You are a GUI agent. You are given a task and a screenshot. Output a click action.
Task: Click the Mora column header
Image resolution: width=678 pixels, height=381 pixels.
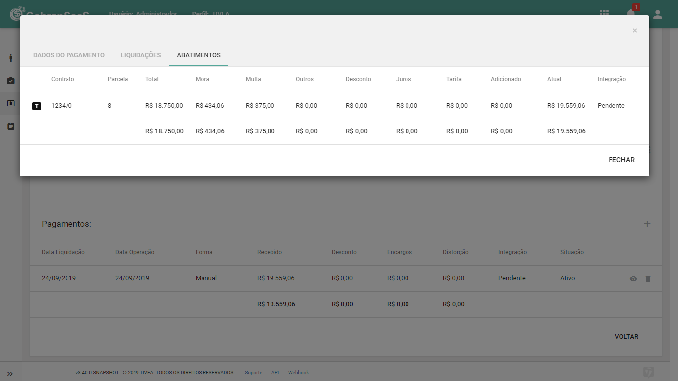[203, 79]
